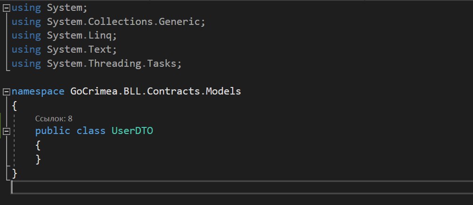Click on System.Linq using line

point(64,36)
